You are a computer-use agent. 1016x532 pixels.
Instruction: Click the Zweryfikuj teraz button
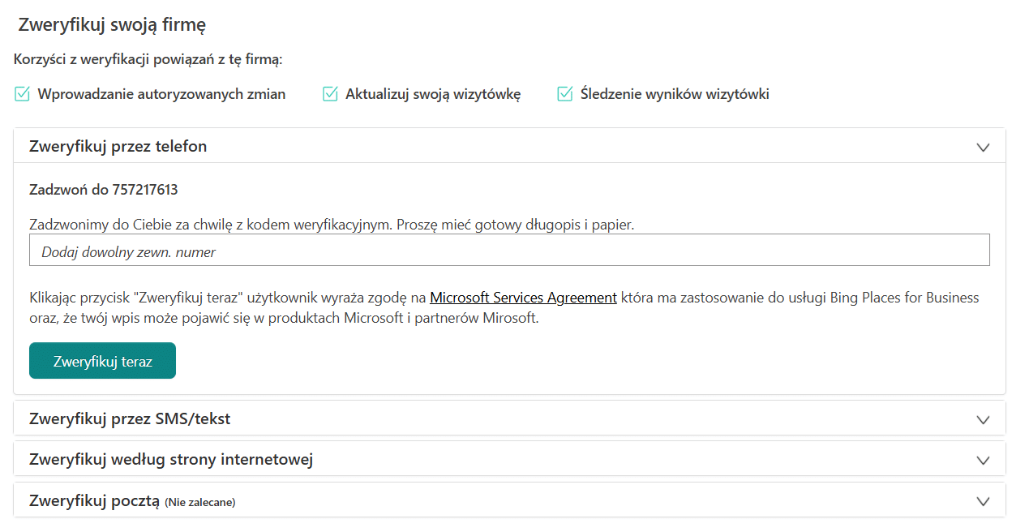coord(102,361)
